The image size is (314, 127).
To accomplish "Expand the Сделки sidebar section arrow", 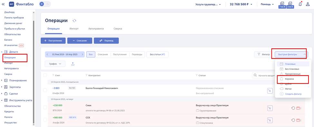I will tap(2, 94).
